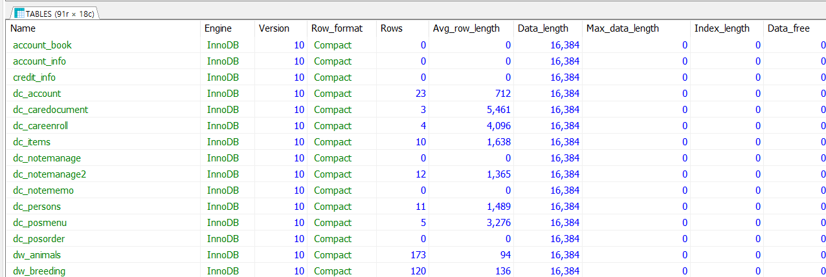Select the dc_items table name
The width and height of the screenshot is (826, 277).
[32, 142]
